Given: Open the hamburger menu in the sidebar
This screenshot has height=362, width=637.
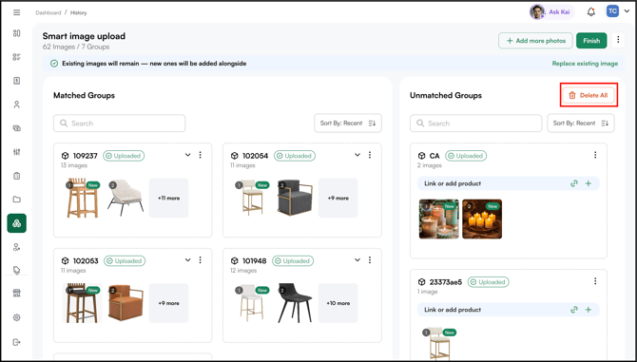Looking at the screenshot, I should point(17,12).
